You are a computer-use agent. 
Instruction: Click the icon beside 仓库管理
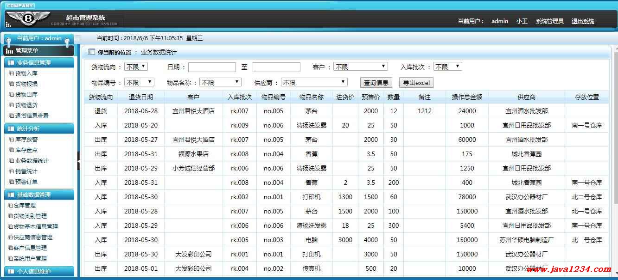(x=11, y=206)
